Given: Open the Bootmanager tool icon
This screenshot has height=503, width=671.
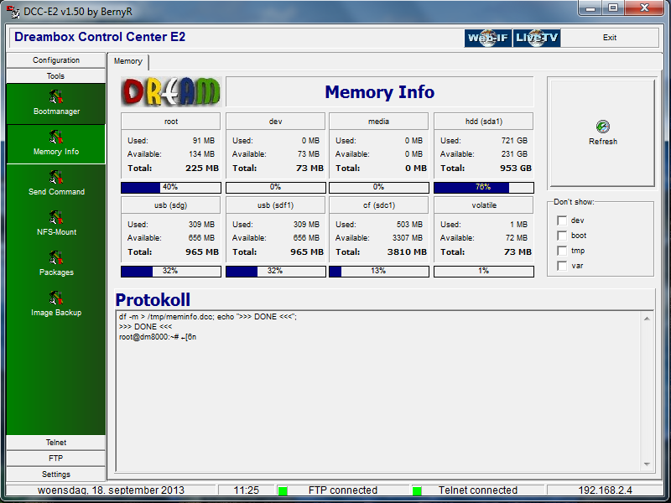Looking at the screenshot, I should [55, 96].
